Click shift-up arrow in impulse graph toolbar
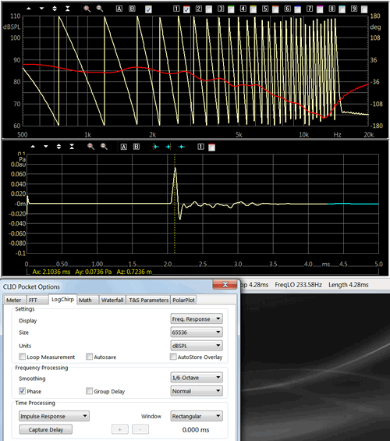The height and width of the screenshot is (441, 390). (x=33, y=147)
